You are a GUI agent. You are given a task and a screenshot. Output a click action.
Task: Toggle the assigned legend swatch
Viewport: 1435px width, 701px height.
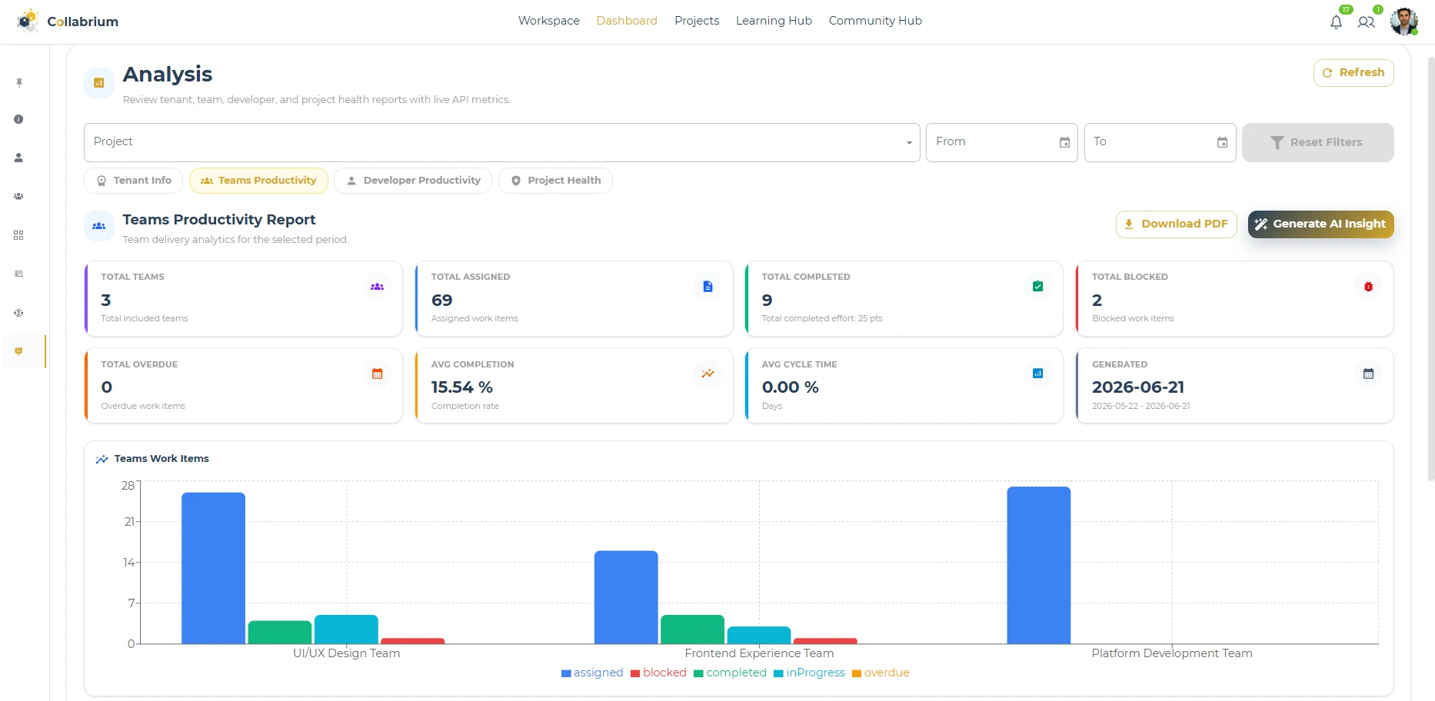(566, 673)
